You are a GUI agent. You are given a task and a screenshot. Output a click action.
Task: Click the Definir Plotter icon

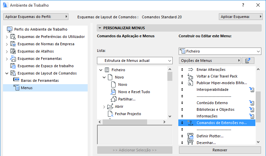pyautogui.click(x=190, y=136)
